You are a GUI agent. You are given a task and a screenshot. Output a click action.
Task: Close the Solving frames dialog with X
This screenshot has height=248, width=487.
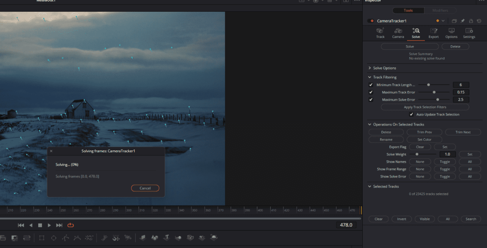(51, 151)
